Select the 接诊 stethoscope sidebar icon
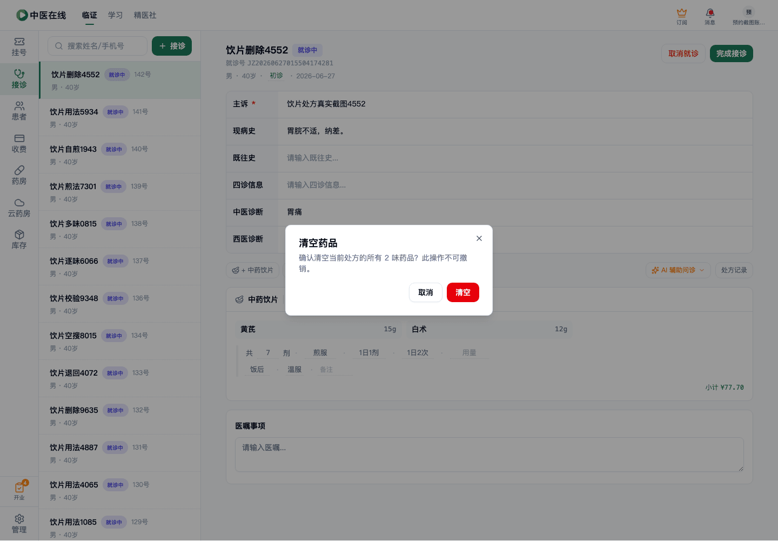 coord(19,79)
